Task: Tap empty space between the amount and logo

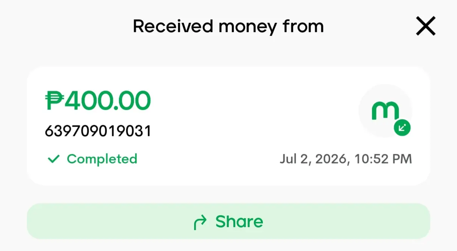Action: (254, 101)
